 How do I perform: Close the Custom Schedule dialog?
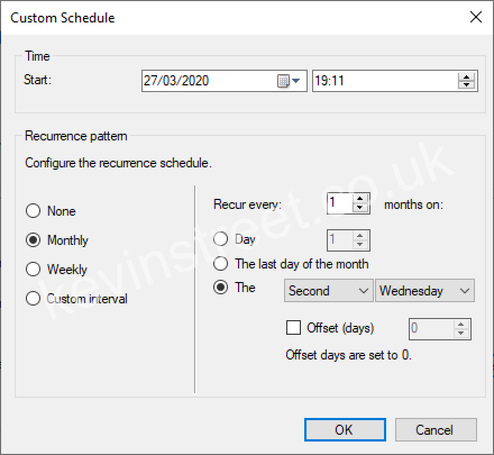pyautogui.click(x=476, y=17)
